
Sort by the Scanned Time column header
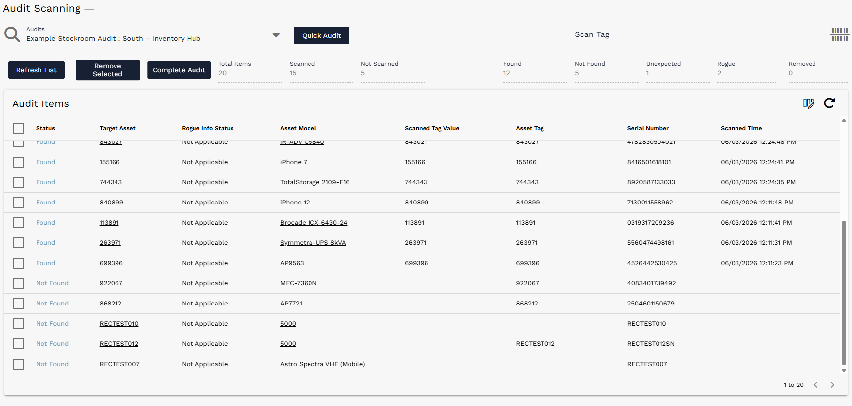click(x=741, y=128)
